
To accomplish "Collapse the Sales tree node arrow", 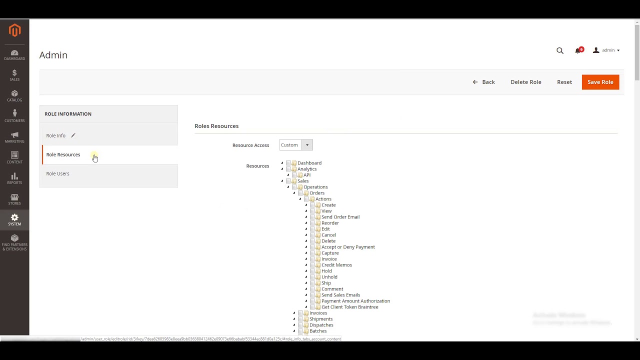I will click(282, 181).
